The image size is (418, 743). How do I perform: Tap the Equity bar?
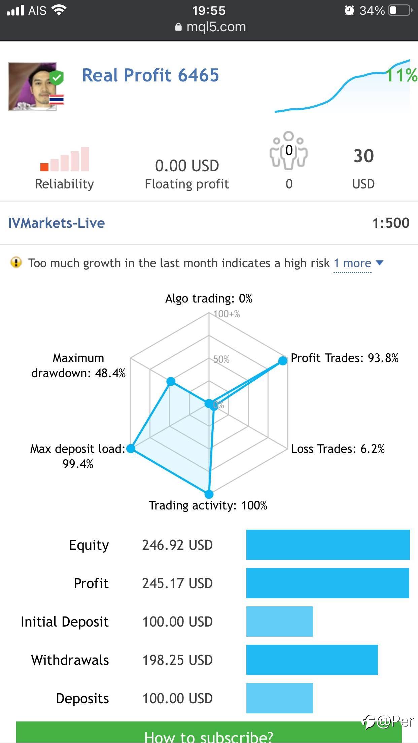[x=328, y=545]
